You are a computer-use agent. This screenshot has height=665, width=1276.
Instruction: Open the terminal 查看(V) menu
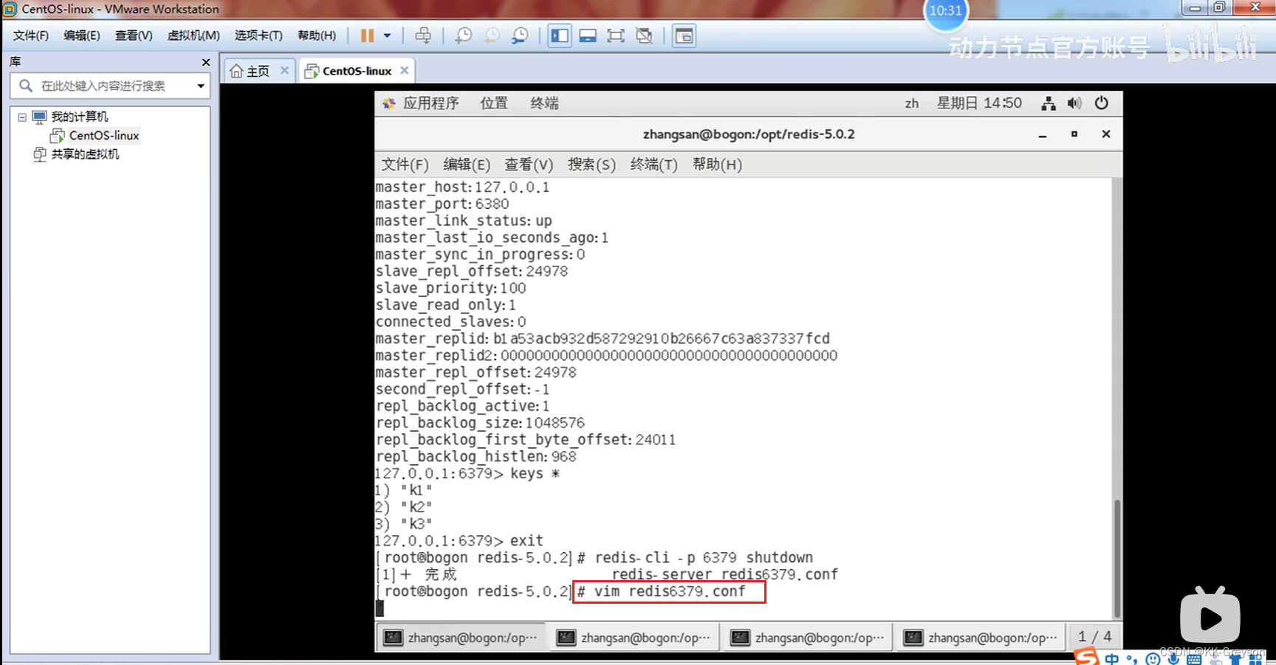(529, 165)
